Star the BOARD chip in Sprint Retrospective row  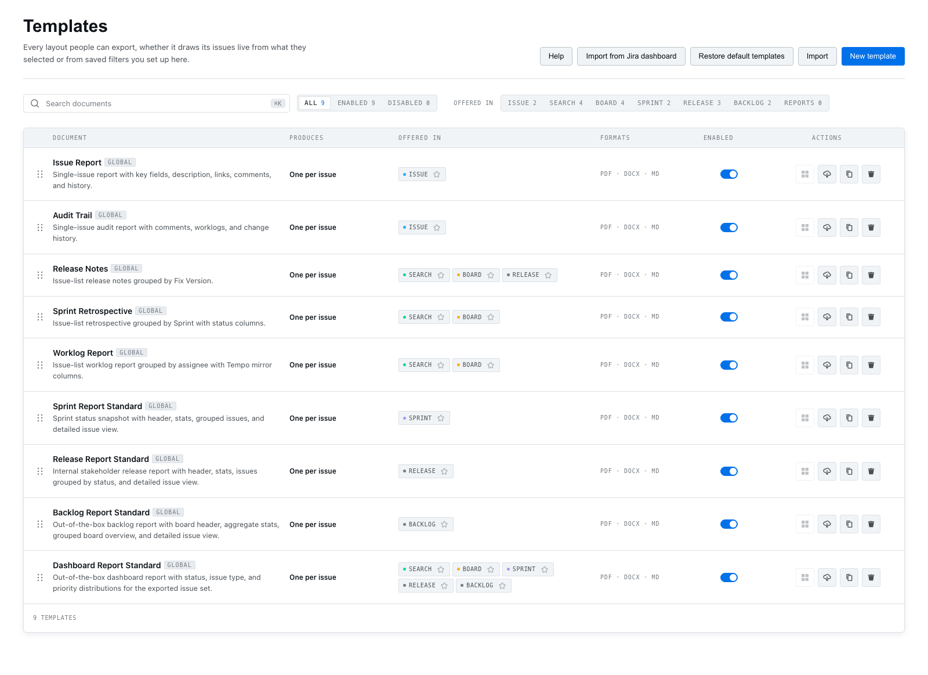[x=491, y=317]
